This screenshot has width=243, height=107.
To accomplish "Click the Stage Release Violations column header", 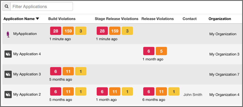I will point(117,19).
